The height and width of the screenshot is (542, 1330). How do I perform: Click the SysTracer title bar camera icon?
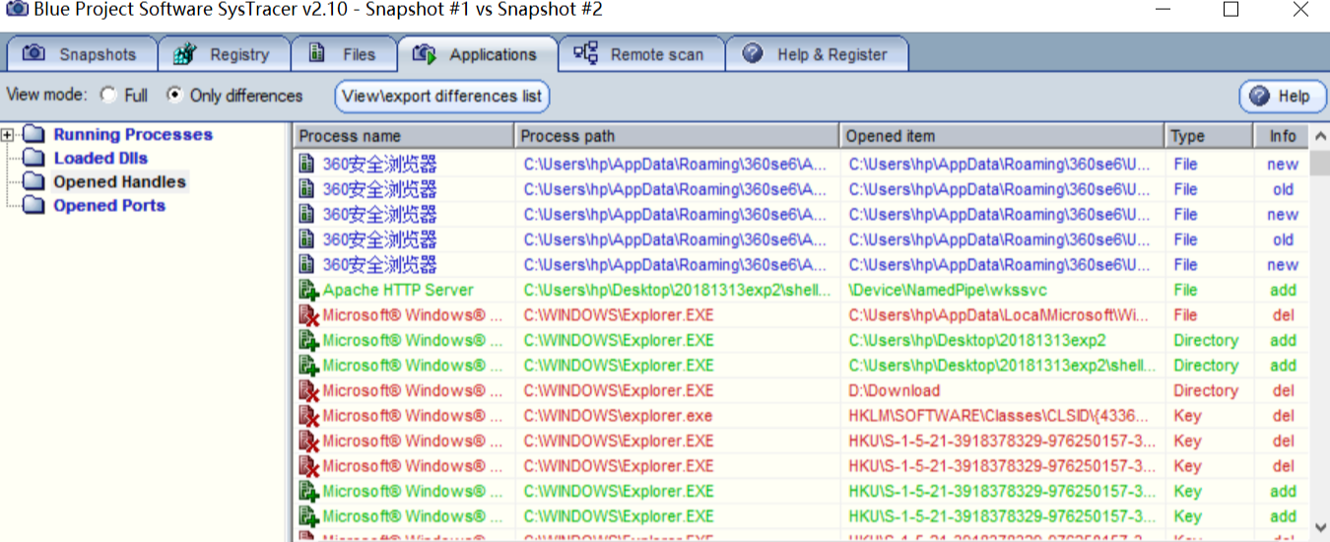pos(17,10)
